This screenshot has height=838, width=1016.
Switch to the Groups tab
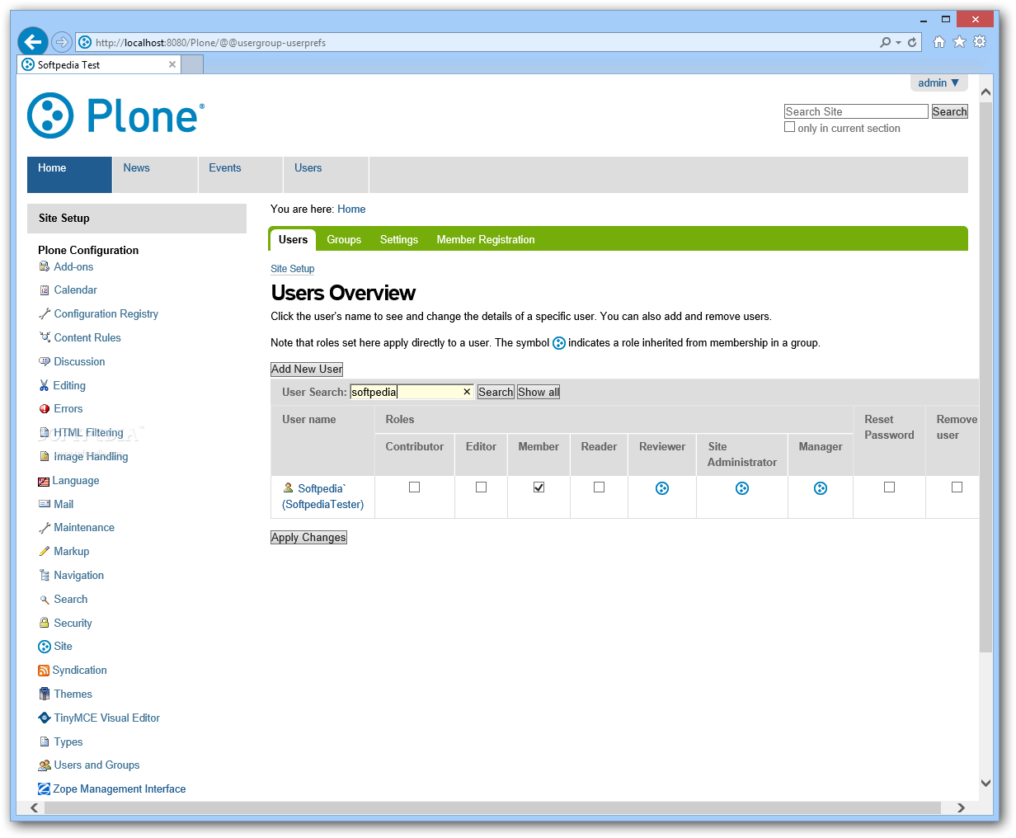click(344, 240)
